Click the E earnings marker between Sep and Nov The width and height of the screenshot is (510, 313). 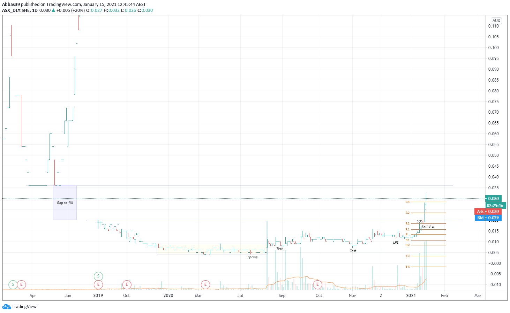tap(317, 284)
